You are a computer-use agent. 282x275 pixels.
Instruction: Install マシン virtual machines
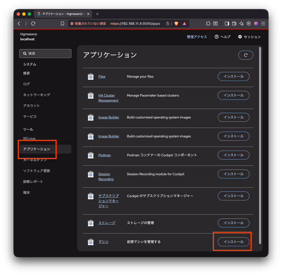[233, 242]
